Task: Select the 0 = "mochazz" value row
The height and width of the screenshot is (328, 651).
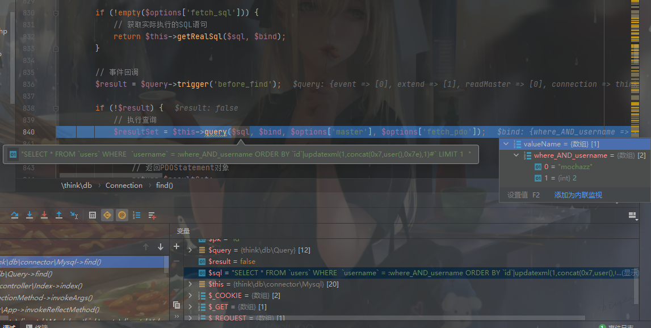Action: point(574,166)
